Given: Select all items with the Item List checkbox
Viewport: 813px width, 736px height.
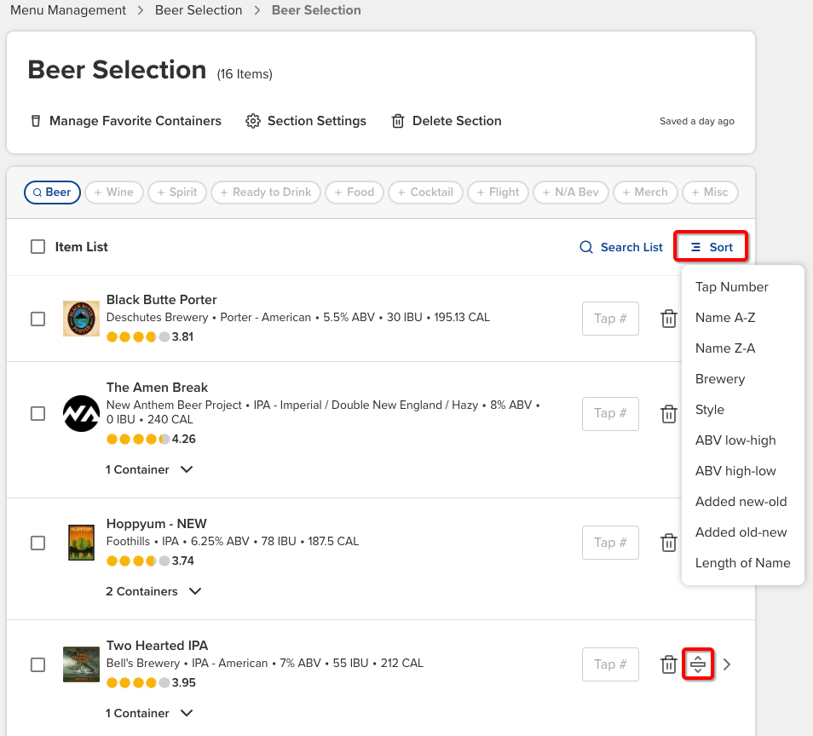Looking at the screenshot, I should point(37,246).
